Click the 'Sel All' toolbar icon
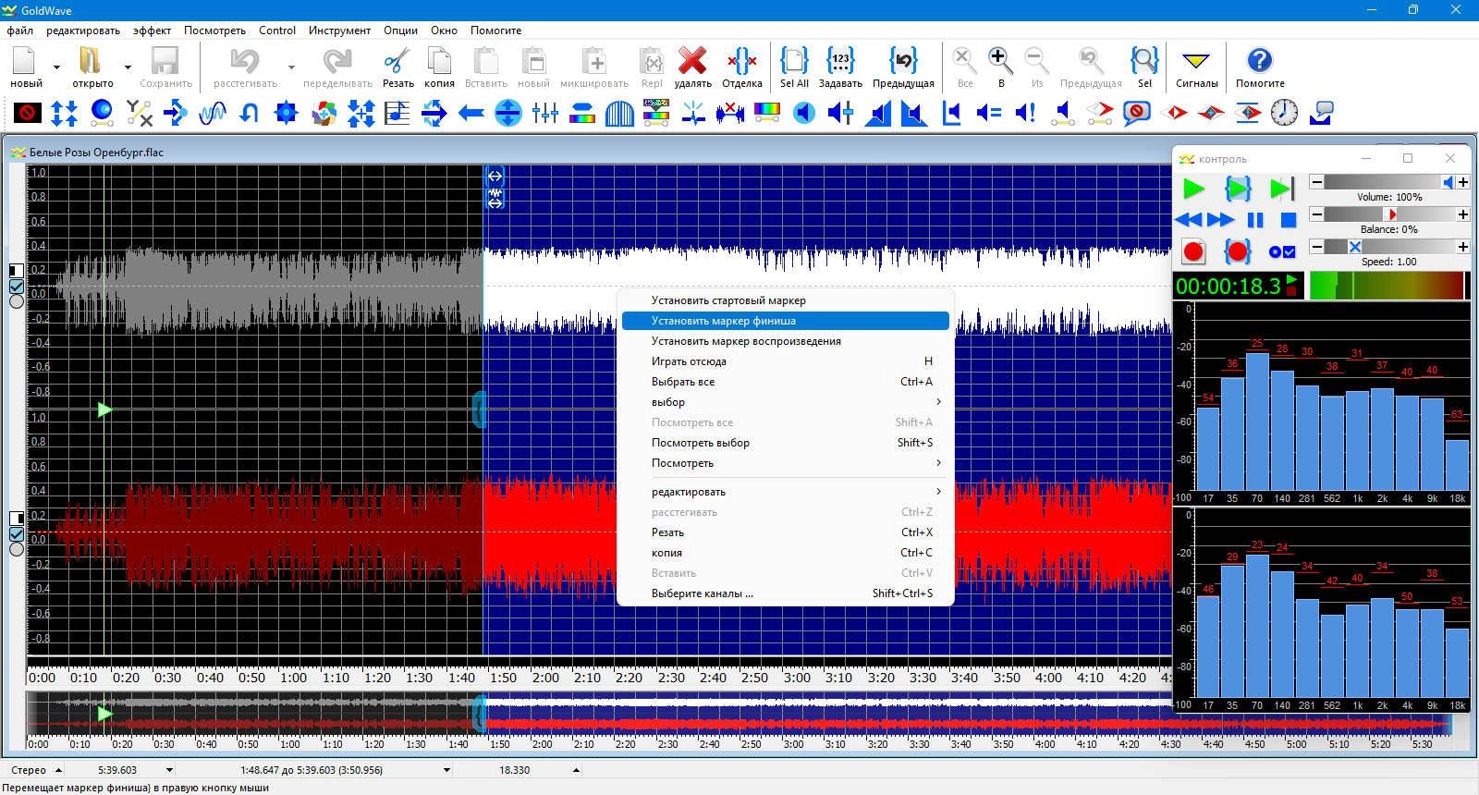This screenshot has height=795, width=1479. click(794, 62)
